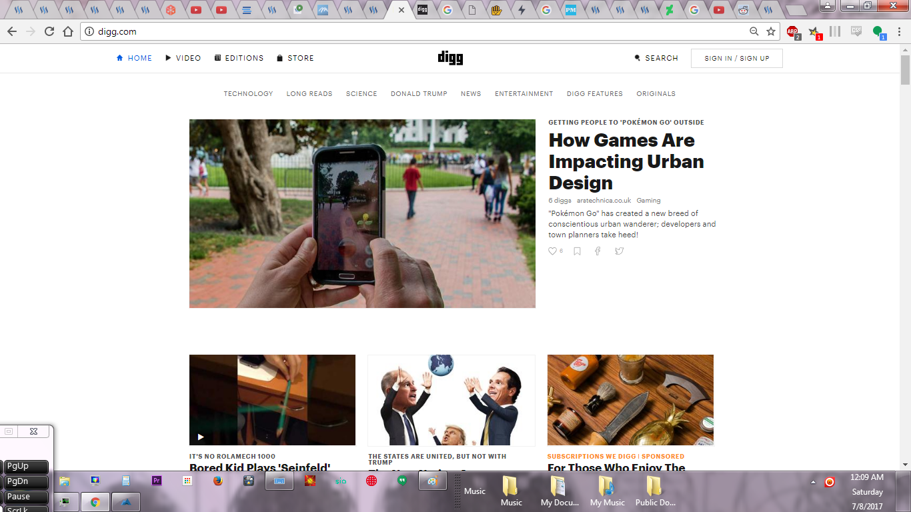Open the EDITIONS section
The width and height of the screenshot is (911, 512).
(239, 58)
